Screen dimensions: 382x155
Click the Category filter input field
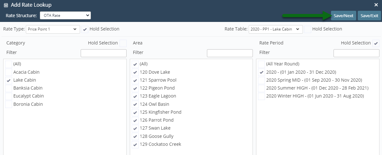point(104,53)
